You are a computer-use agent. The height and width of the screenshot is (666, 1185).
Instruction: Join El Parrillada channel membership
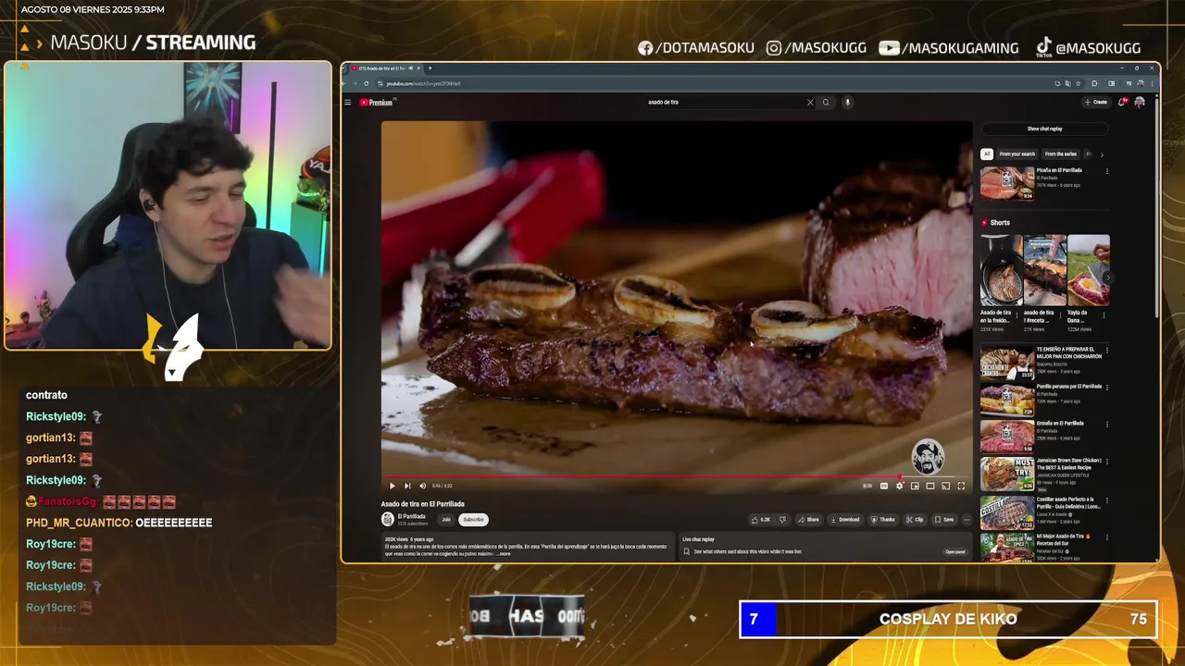[446, 520]
